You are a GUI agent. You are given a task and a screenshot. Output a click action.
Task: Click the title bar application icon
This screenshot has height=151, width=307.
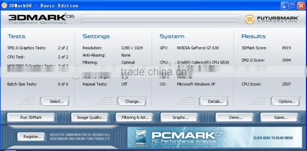point(4,5)
